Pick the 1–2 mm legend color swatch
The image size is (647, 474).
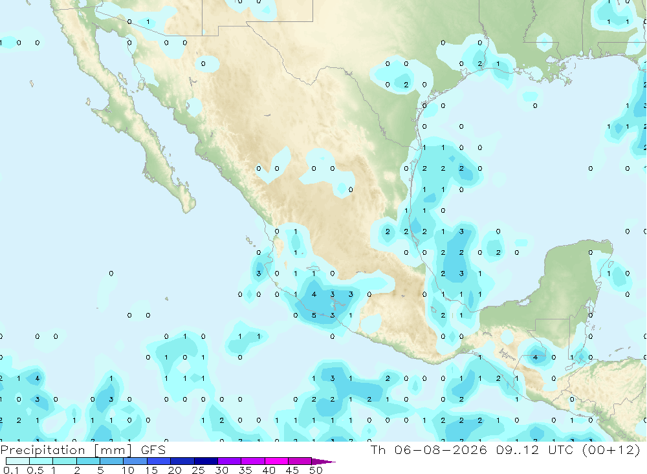tap(64, 461)
